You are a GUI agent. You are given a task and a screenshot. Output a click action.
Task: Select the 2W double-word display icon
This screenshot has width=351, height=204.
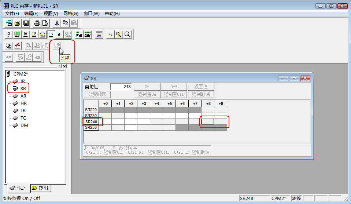[x=79, y=34]
